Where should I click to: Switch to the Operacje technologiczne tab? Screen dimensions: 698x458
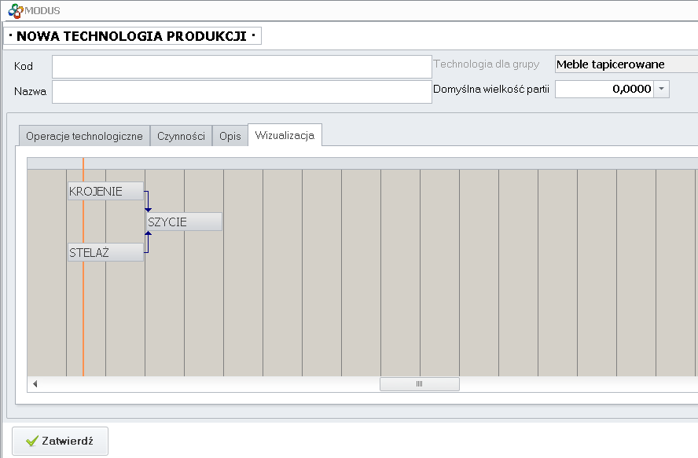(84, 136)
